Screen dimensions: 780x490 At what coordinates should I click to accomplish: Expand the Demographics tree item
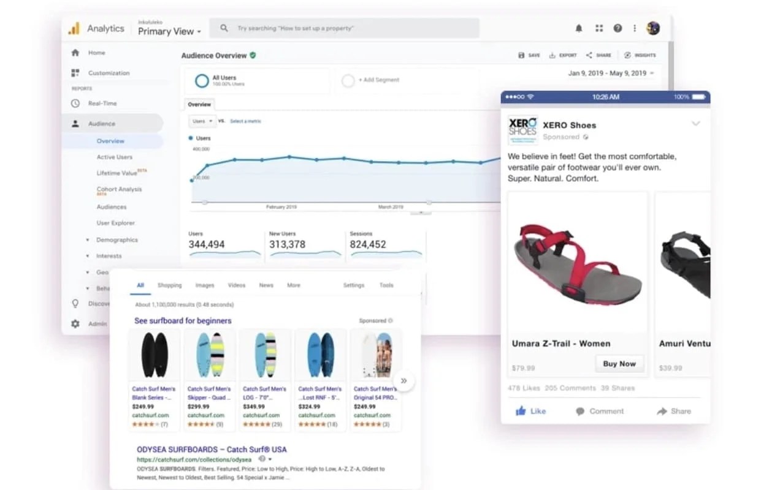[x=88, y=240]
